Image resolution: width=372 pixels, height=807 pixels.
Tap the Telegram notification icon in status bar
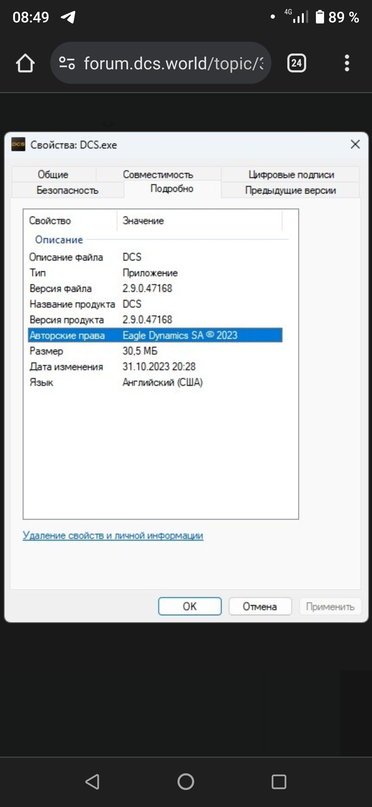pos(69,17)
